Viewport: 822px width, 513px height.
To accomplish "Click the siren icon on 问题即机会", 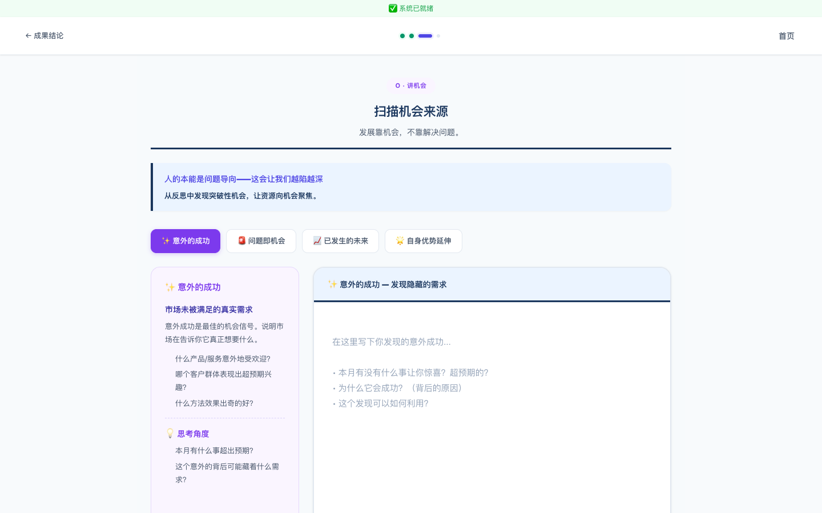I will [x=241, y=241].
